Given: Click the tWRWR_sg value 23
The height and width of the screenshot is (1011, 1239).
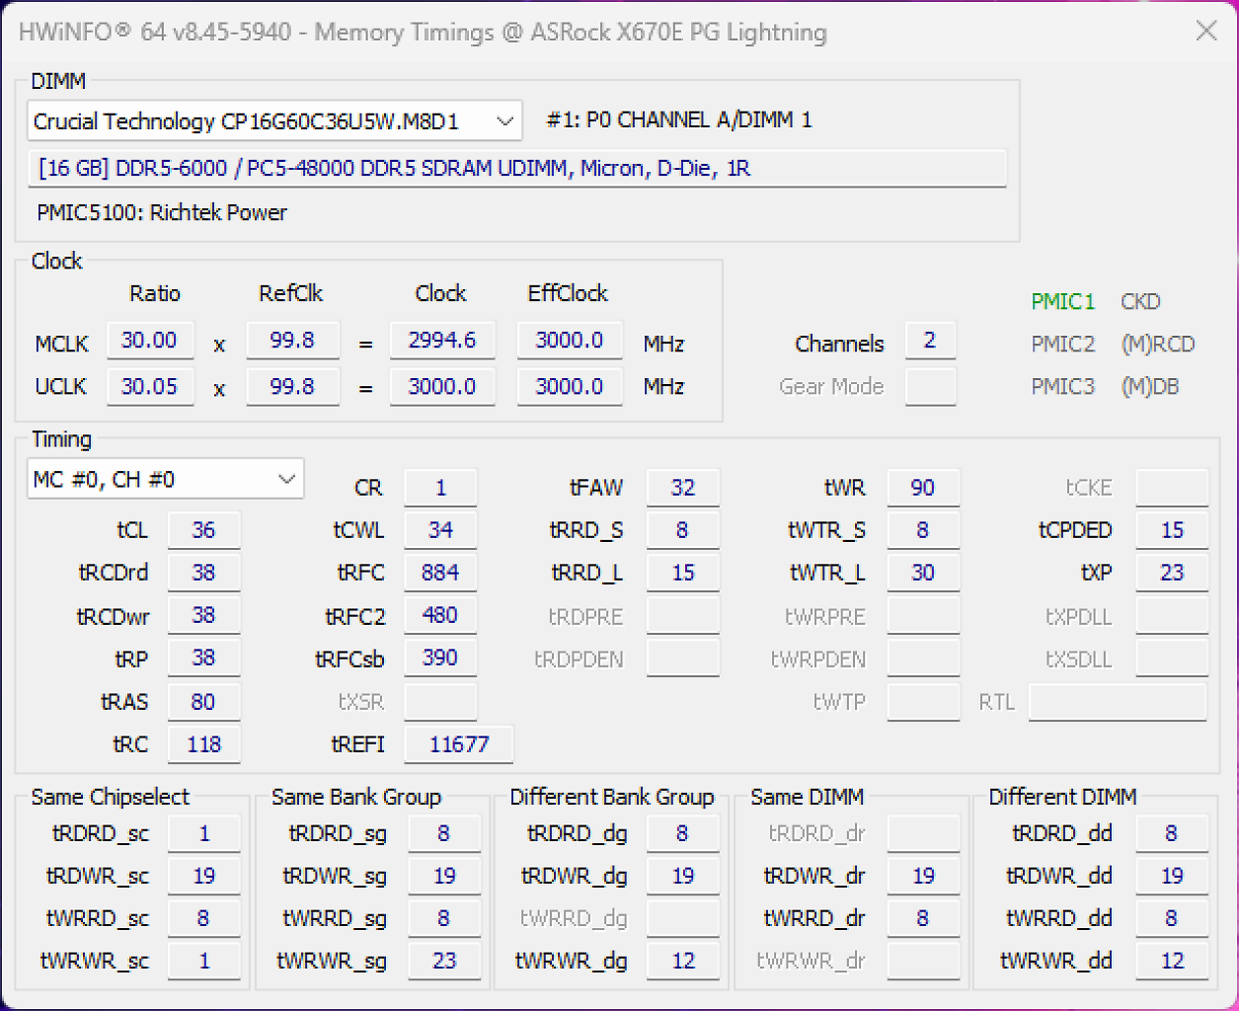Looking at the screenshot, I should 444,961.
